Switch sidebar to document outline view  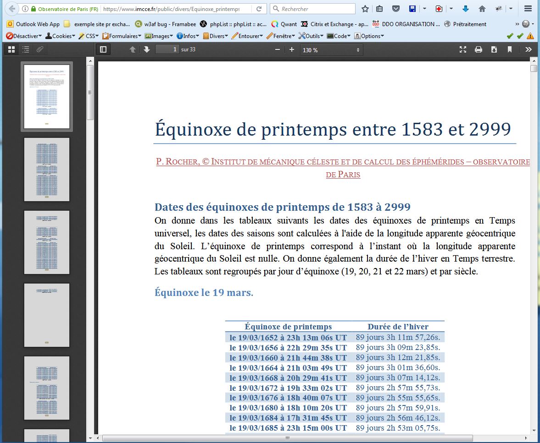(x=26, y=49)
